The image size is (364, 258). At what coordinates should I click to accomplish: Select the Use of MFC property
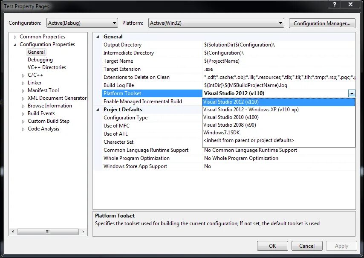152,126
